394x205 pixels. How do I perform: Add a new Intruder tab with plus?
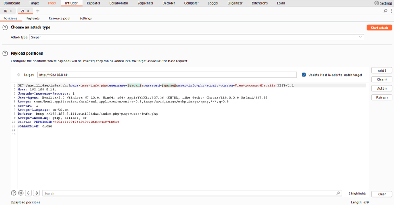pyautogui.click(x=38, y=11)
